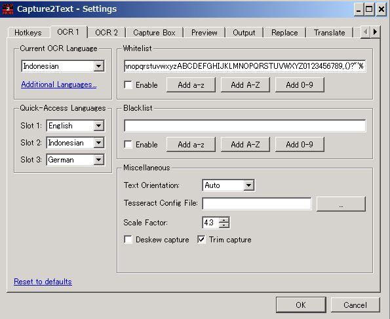Screen dimensions: 390x319
Task: Click the Tesseract Config File field
Action: point(257,204)
